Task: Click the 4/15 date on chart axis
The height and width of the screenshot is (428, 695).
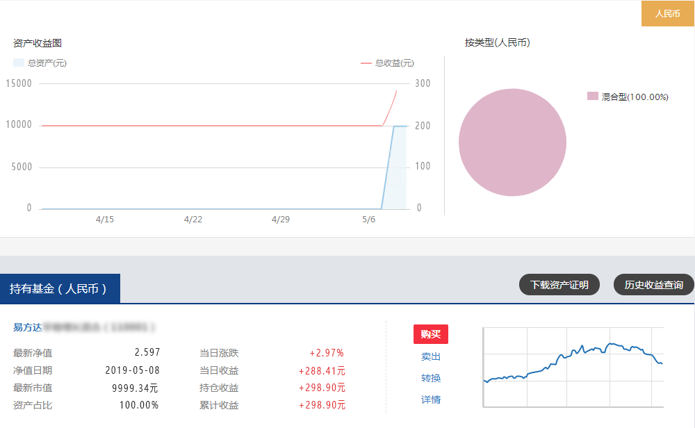Action: [x=104, y=219]
